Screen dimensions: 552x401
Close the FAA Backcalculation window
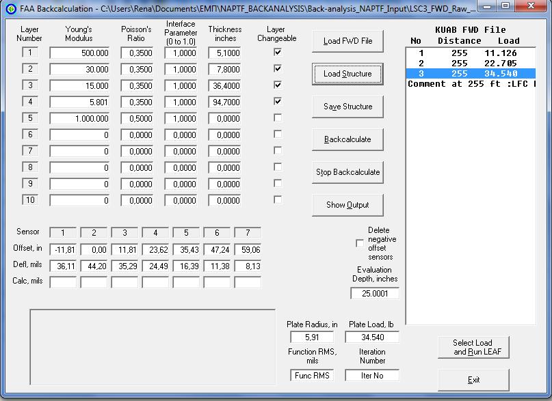pos(531,6)
